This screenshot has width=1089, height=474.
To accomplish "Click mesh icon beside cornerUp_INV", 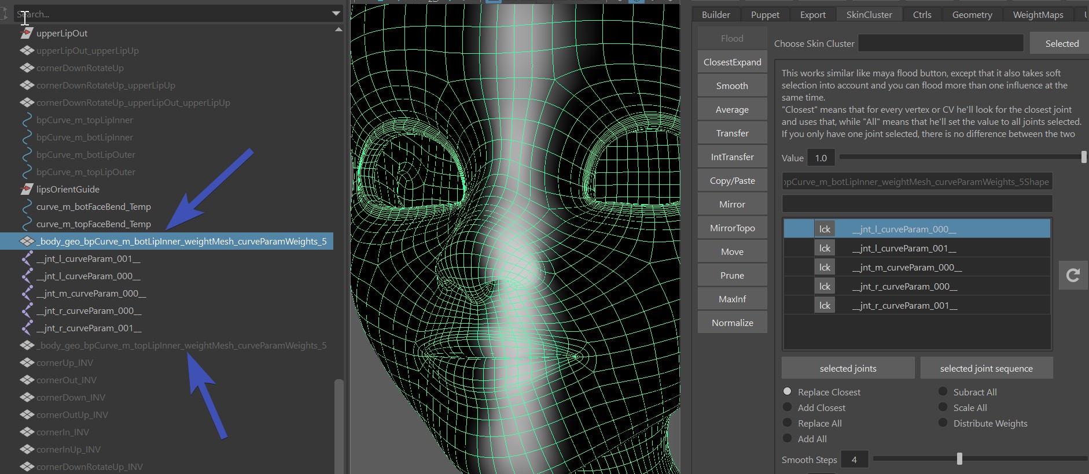I will click(27, 363).
